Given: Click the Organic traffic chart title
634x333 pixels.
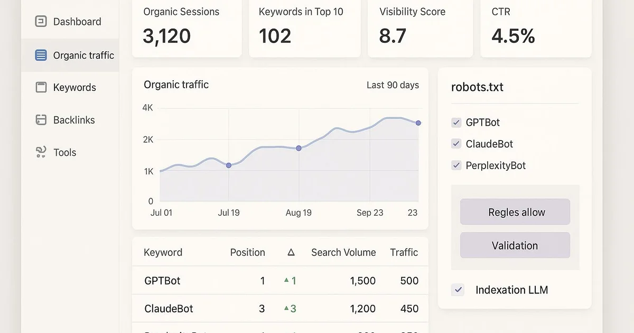Looking at the screenshot, I should point(176,85).
